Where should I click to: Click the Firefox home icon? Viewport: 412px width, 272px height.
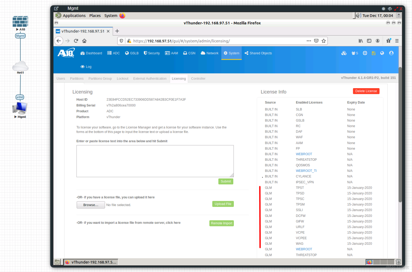point(84,41)
